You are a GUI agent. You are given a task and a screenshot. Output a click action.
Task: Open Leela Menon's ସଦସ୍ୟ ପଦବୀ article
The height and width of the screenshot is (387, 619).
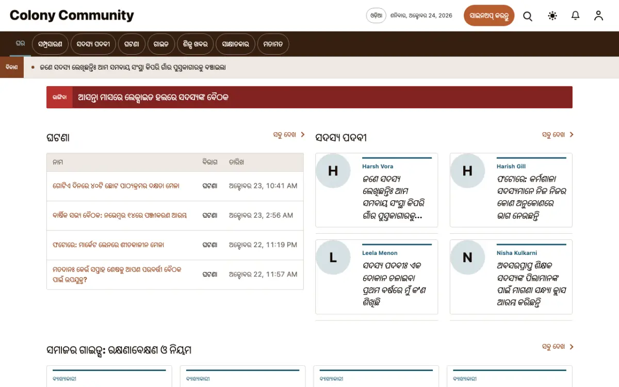point(394,284)
